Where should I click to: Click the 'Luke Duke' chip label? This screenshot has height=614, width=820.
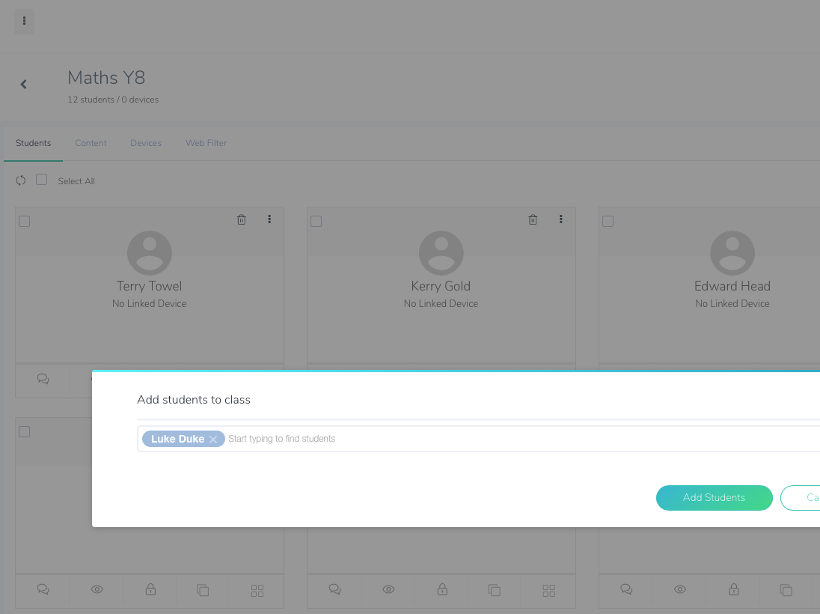178,440
